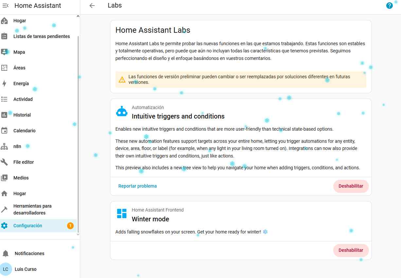Click the Medios media icon
The width and height of the screenshot is (401, 278).
4,178
